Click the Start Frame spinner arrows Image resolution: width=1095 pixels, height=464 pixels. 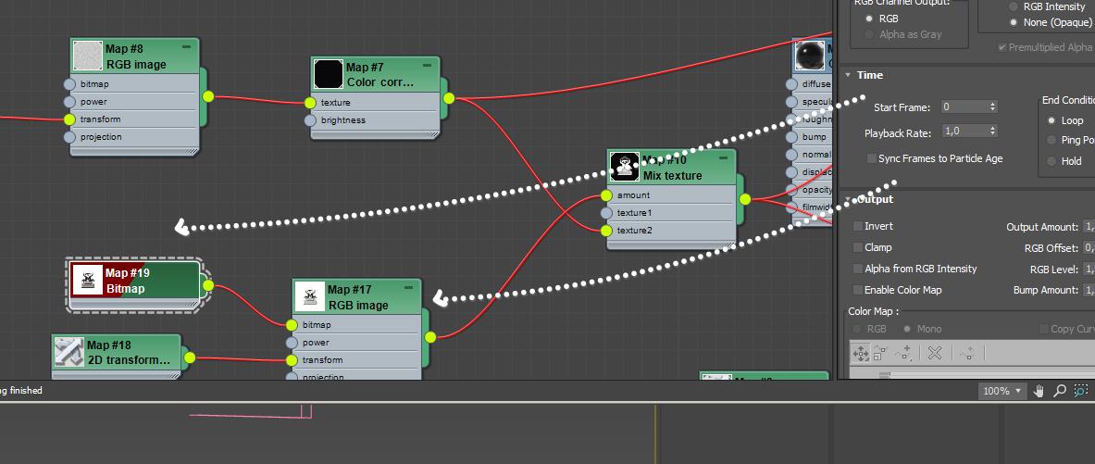tap(993, 107)
